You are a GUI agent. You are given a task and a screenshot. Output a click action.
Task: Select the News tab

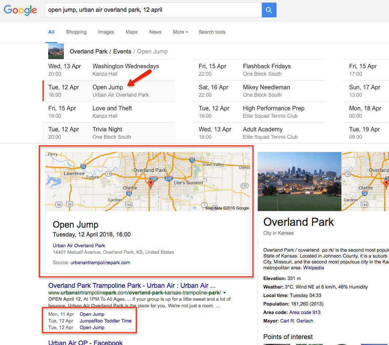[x=155, y=32]
